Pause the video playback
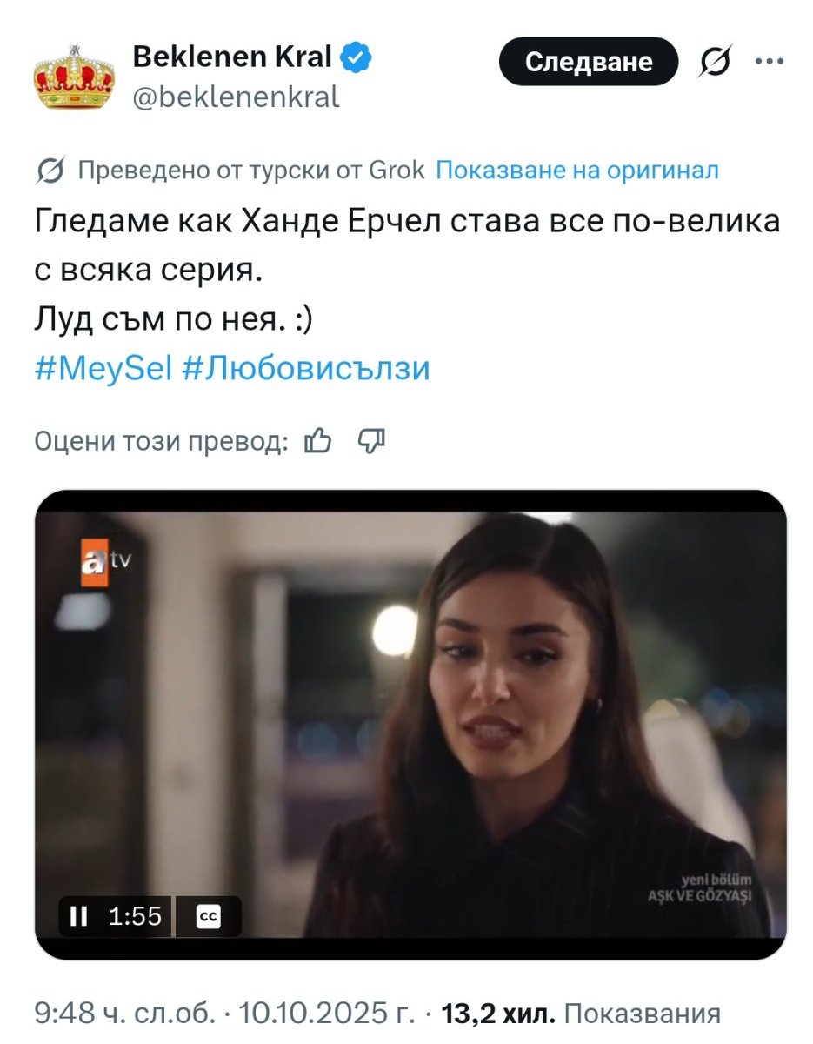 coord(79,916)
